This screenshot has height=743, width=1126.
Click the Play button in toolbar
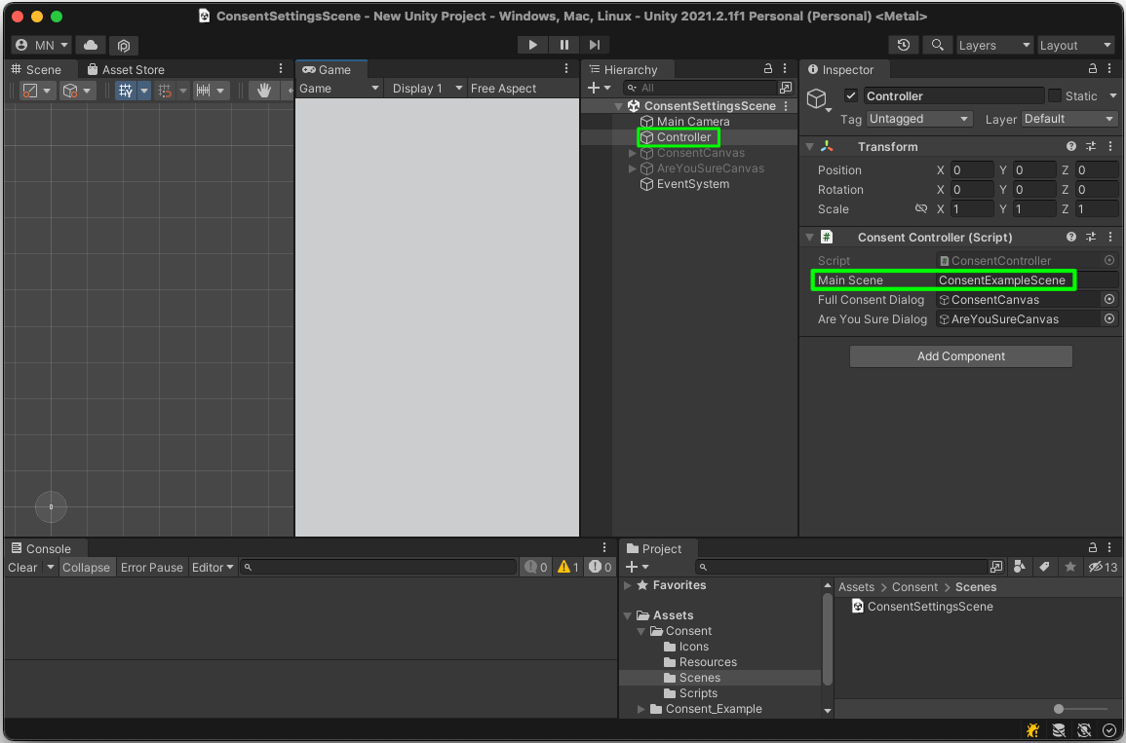click(x=532, y=45)
